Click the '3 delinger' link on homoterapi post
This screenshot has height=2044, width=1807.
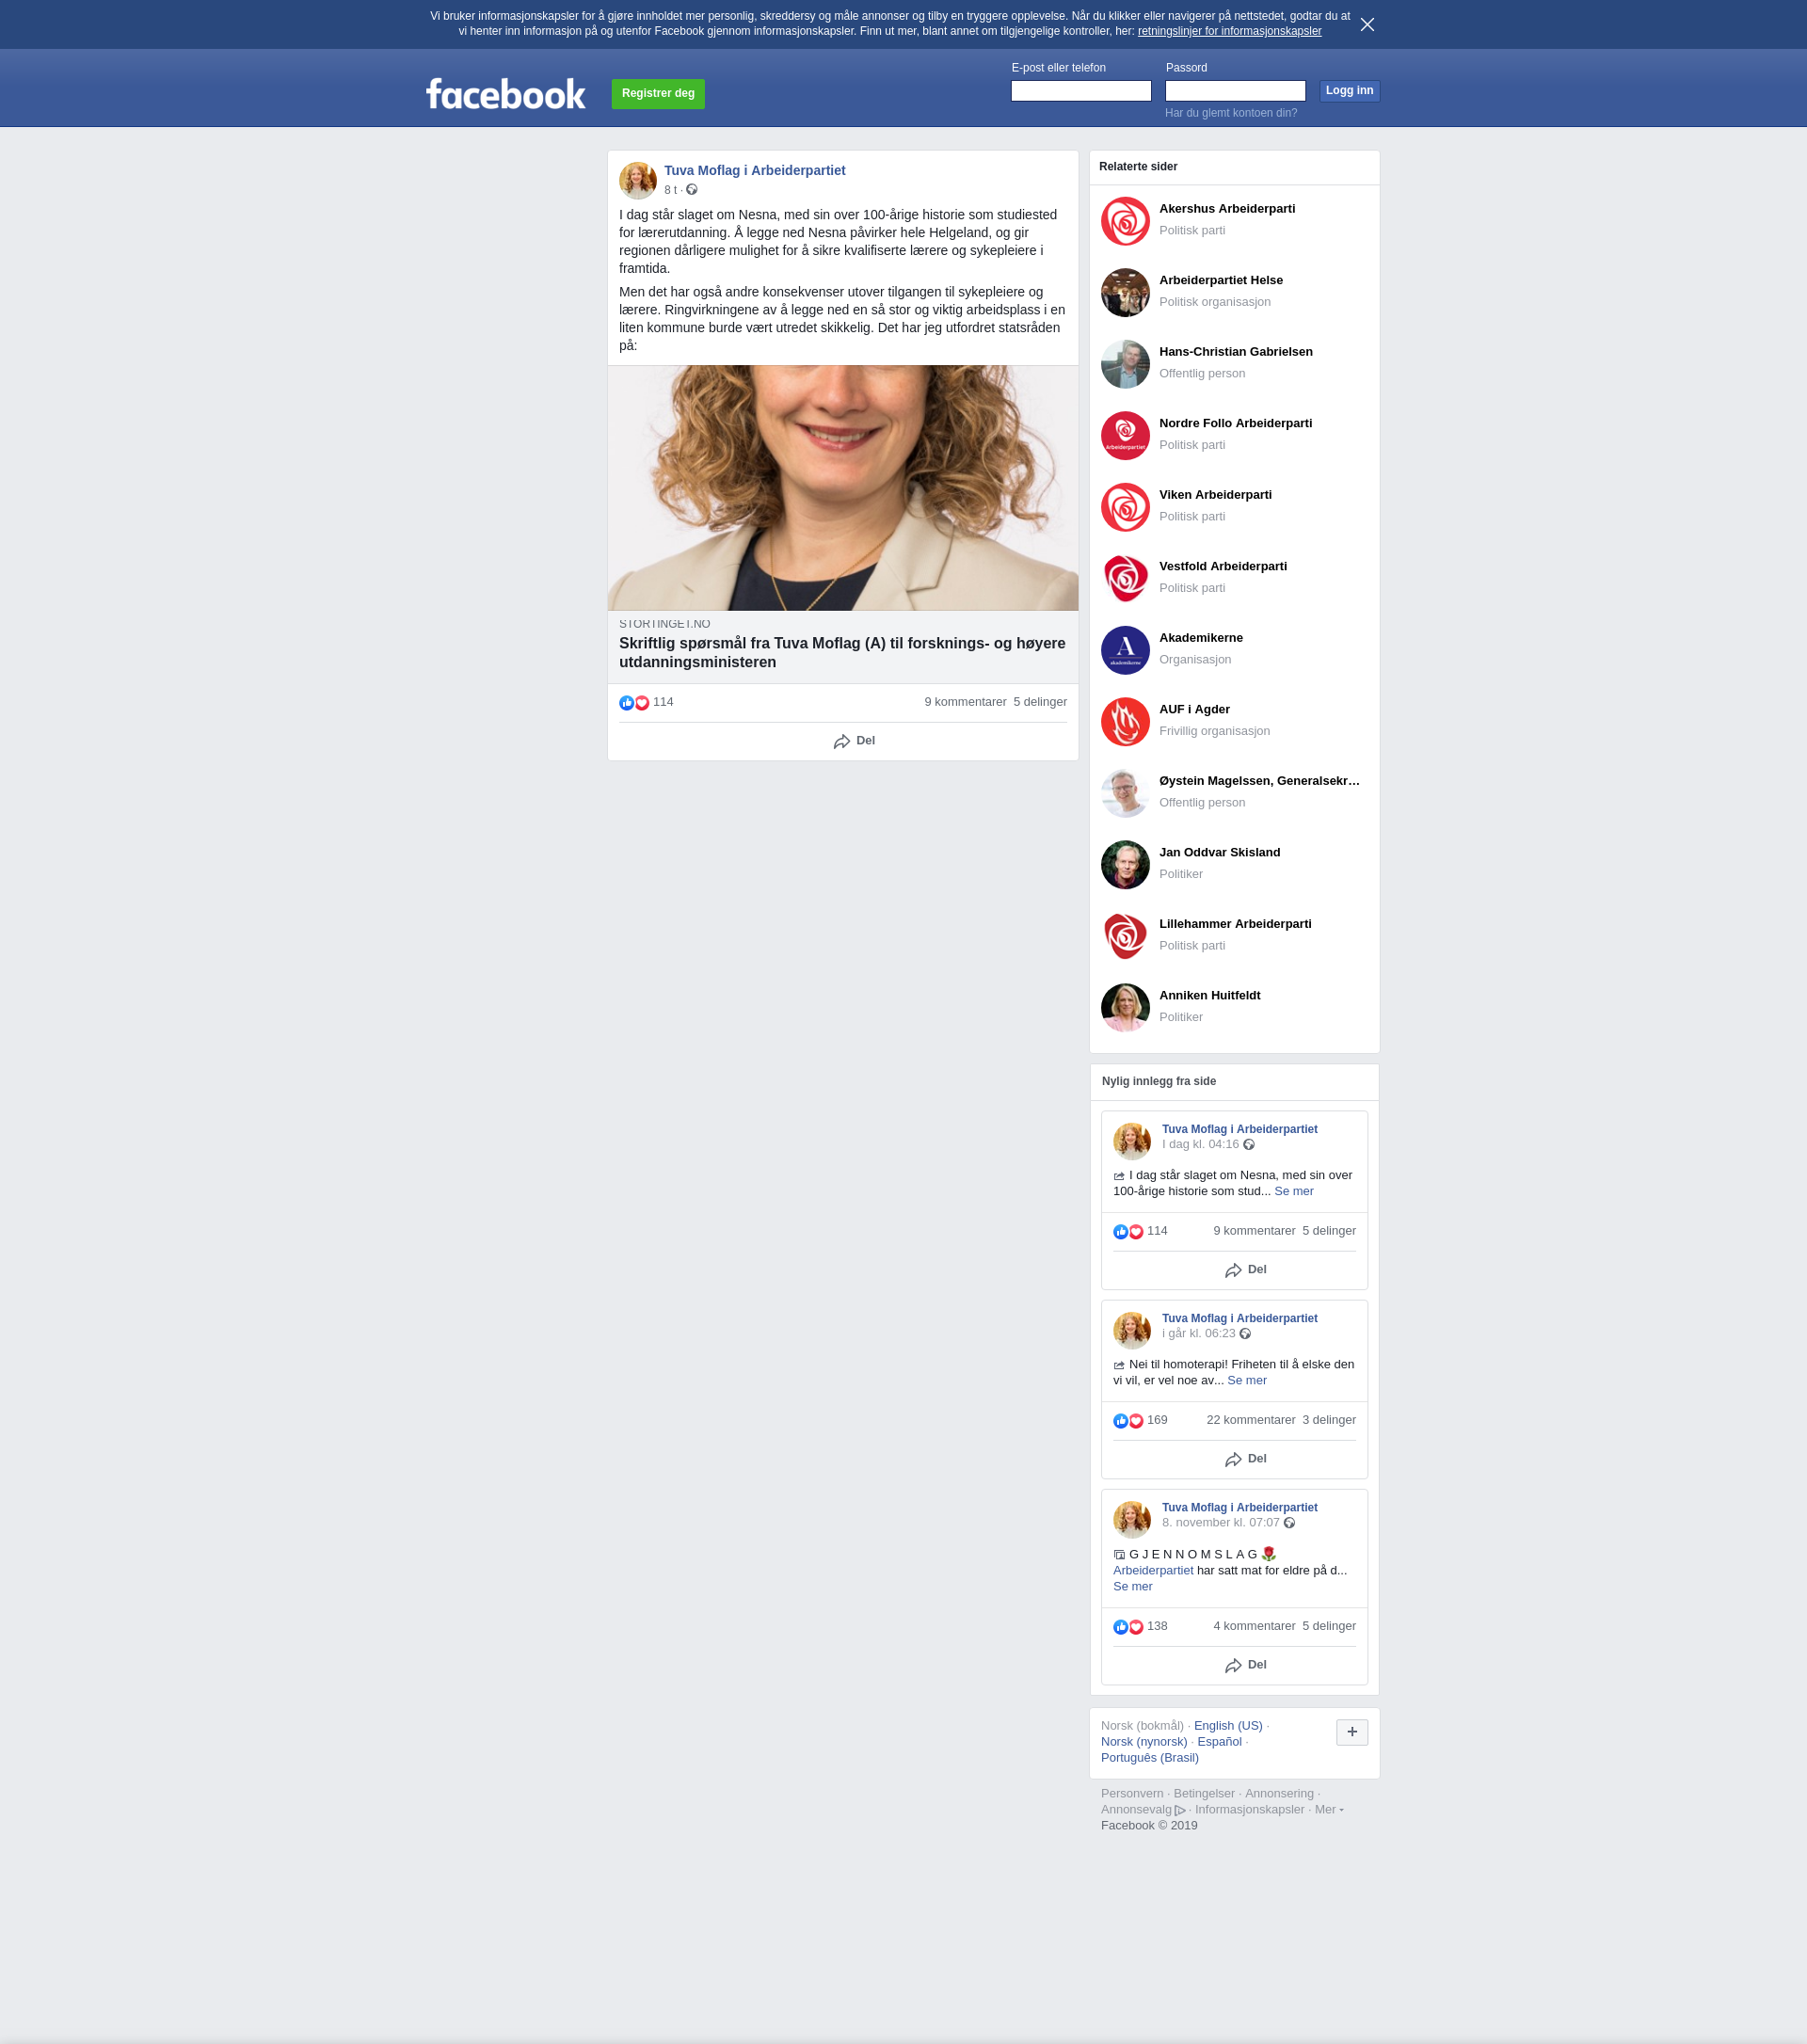click(1329, 1420)
